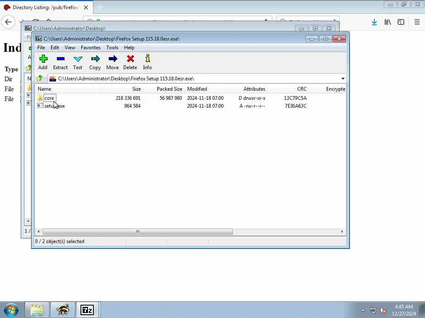Click the horizontal scrollbar thumb

138,232
